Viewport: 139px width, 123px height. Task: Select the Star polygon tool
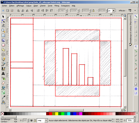tap(3, 50)
